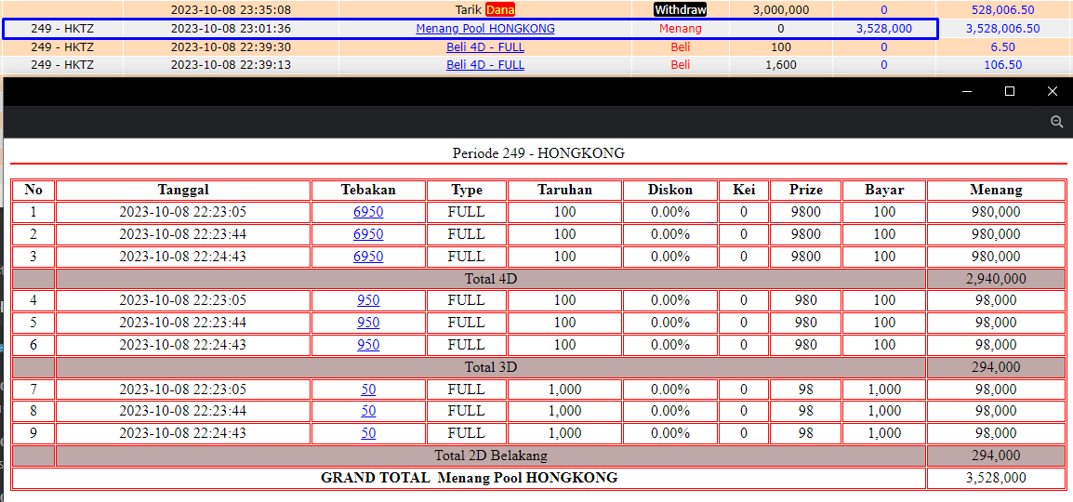1073x502 pixels.
Task: Click the FULL type in row 6
Action: [466, 345]
